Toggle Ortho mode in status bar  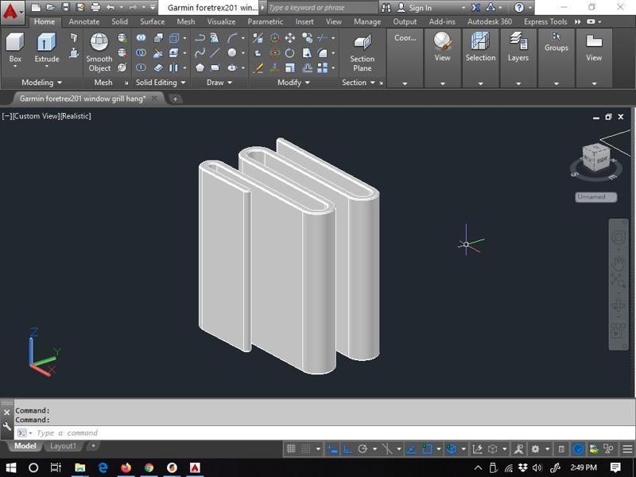(347, 449)
